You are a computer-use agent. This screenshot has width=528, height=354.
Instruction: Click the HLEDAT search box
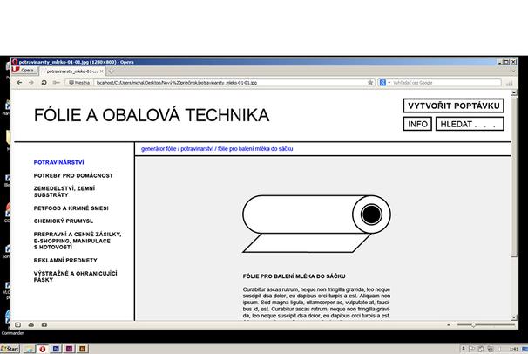pyautogui.click(x=470, y=124)
